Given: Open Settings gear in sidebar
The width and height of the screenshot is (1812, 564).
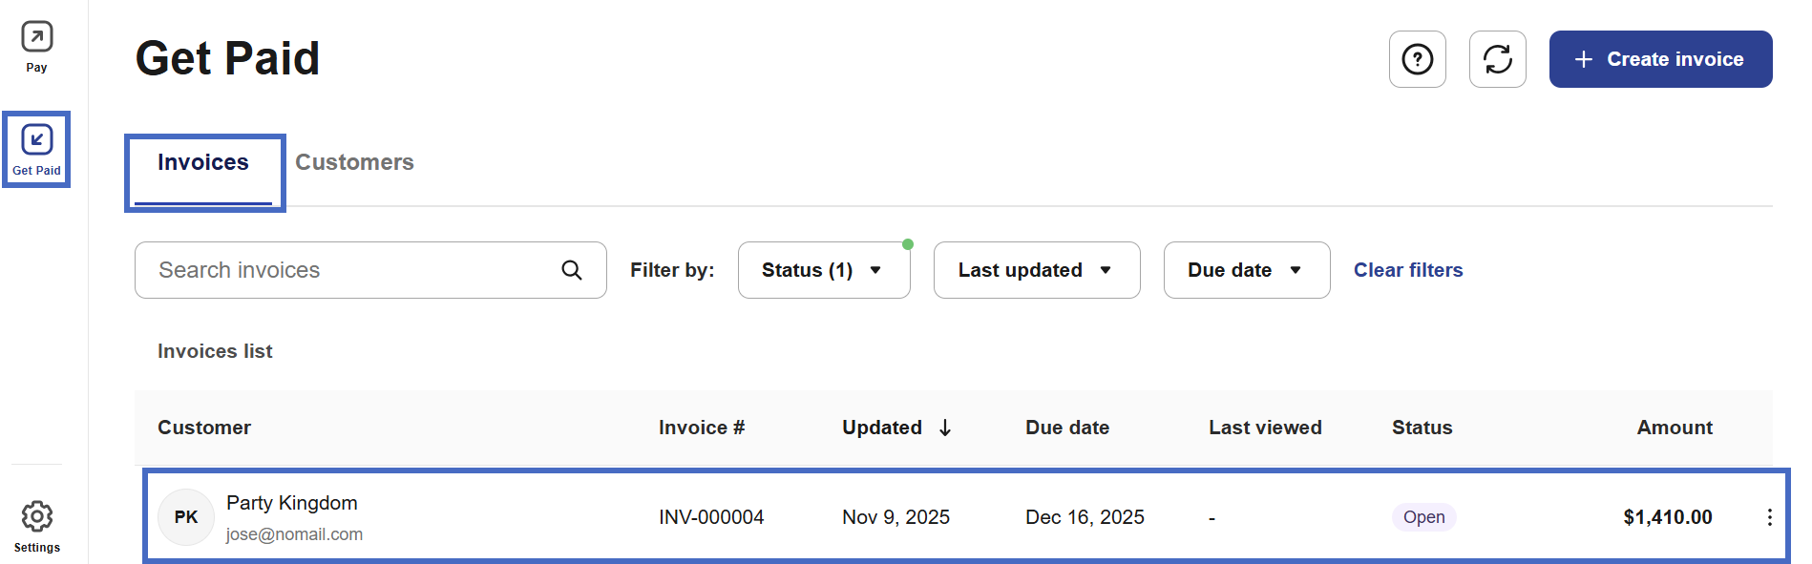Looking at the screenshot, I should (36, 526).
